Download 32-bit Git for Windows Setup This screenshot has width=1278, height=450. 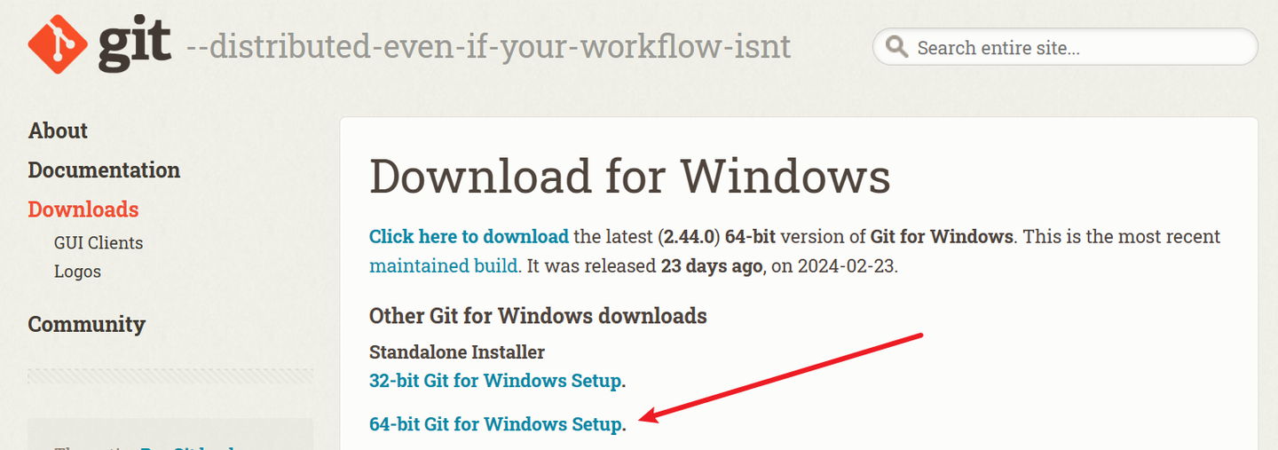495,381
